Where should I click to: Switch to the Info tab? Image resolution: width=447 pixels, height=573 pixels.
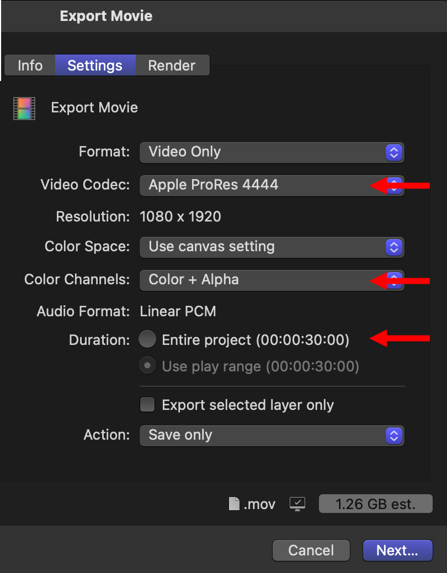pos(30,66)
